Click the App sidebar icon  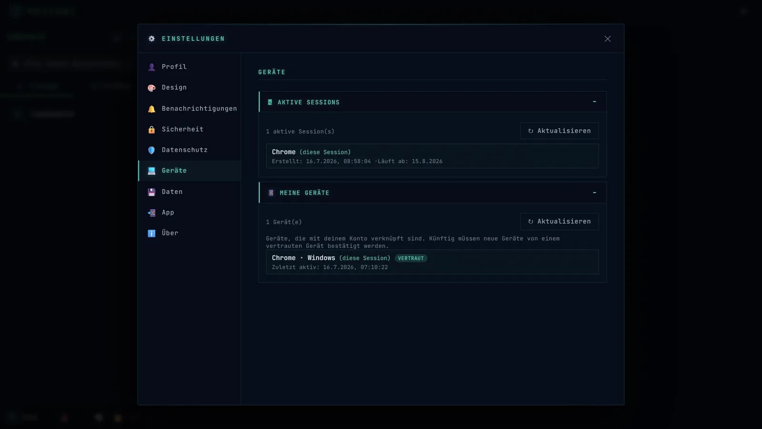click(151, 213)
